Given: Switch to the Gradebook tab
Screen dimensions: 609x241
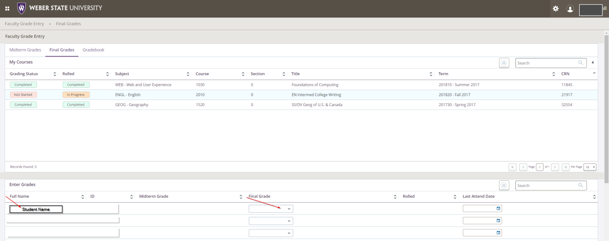Looking at the screenshot, I should 93,50.
